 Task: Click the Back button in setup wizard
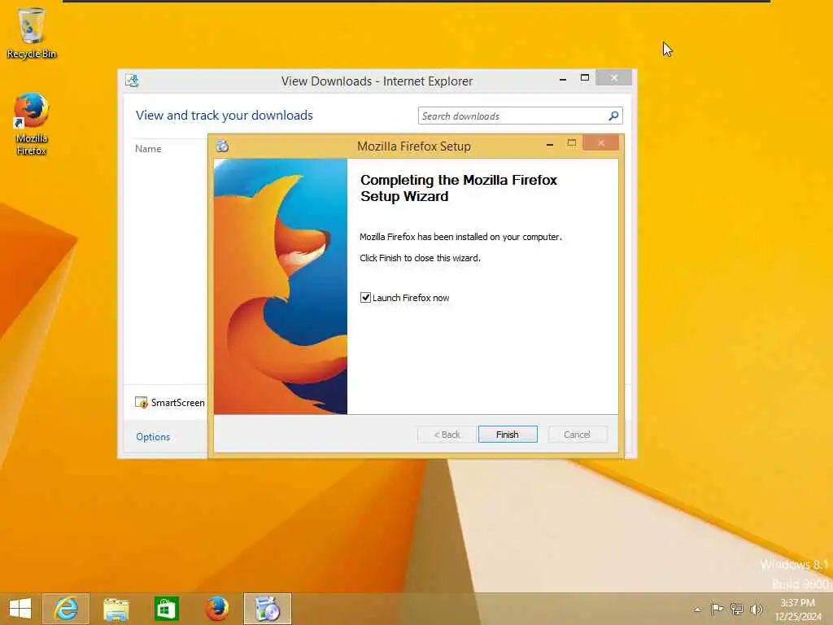[x=447, y=435]
